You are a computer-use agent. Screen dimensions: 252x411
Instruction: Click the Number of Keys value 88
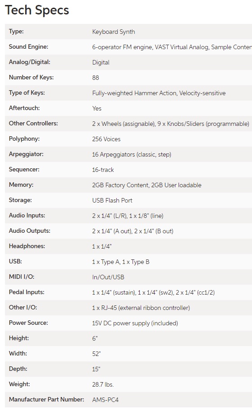click(96, 78)
